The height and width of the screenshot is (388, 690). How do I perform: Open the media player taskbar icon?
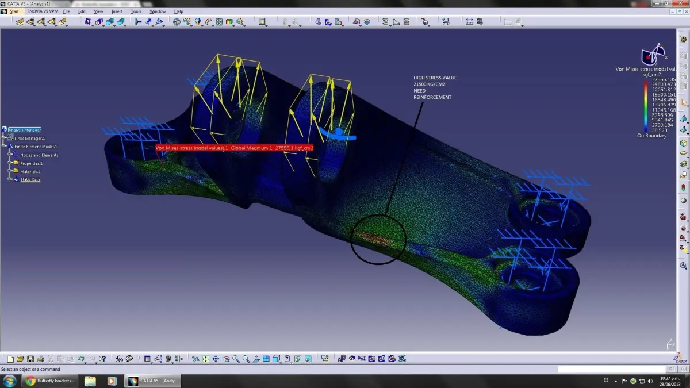coord(112,381)
